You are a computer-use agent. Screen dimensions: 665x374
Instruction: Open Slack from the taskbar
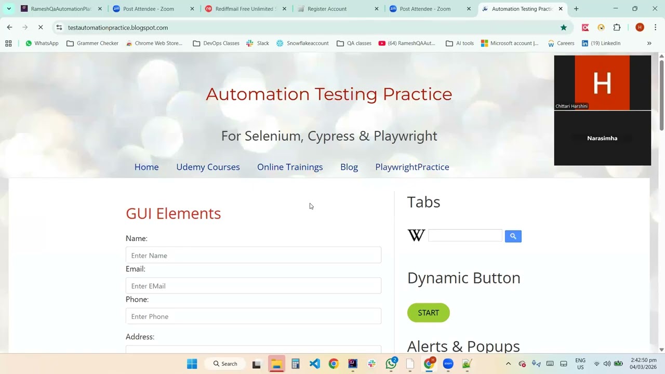tap(372, 364)
